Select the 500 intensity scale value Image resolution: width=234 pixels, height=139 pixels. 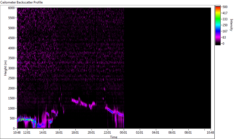[x=225, y=7]
